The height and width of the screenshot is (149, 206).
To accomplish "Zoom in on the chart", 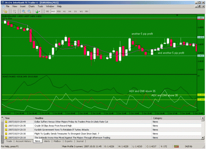I will (24, 12).
